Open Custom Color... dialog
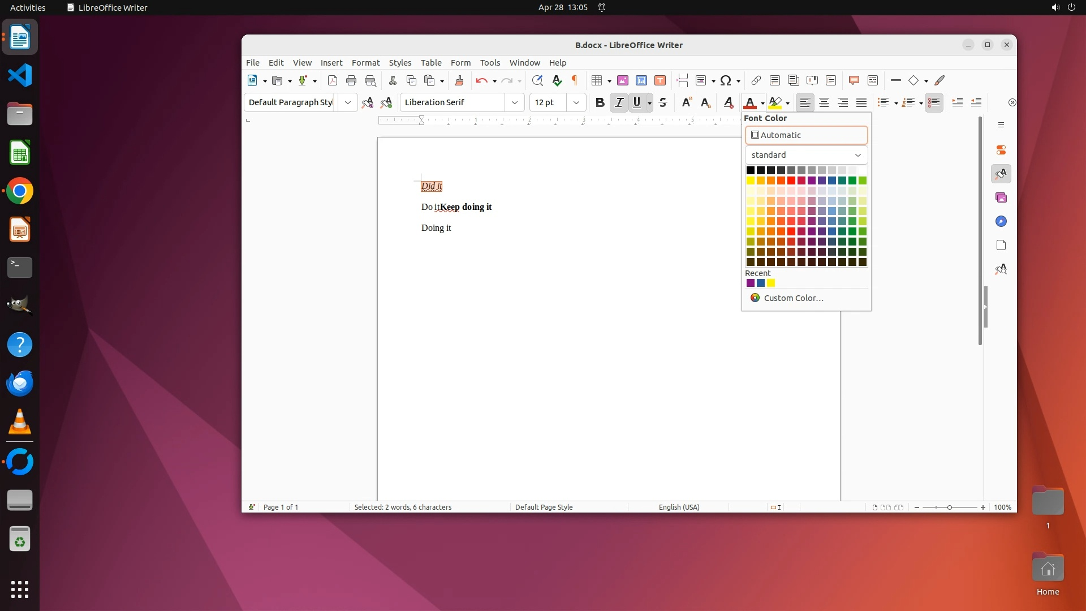This screenshot has width=1086, height=611. coord(793,298)
